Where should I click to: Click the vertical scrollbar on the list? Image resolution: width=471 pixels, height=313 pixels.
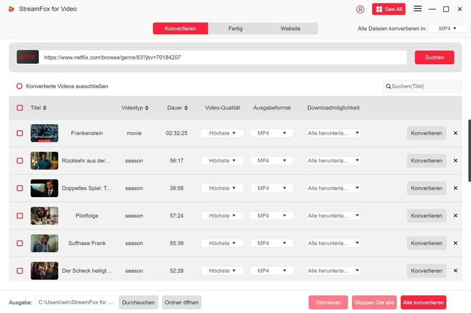[x=469, y=150]
